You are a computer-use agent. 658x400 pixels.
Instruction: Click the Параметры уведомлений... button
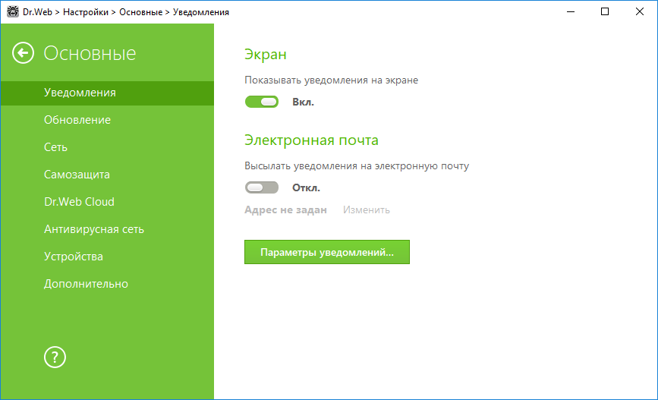[x=327, y=252]
